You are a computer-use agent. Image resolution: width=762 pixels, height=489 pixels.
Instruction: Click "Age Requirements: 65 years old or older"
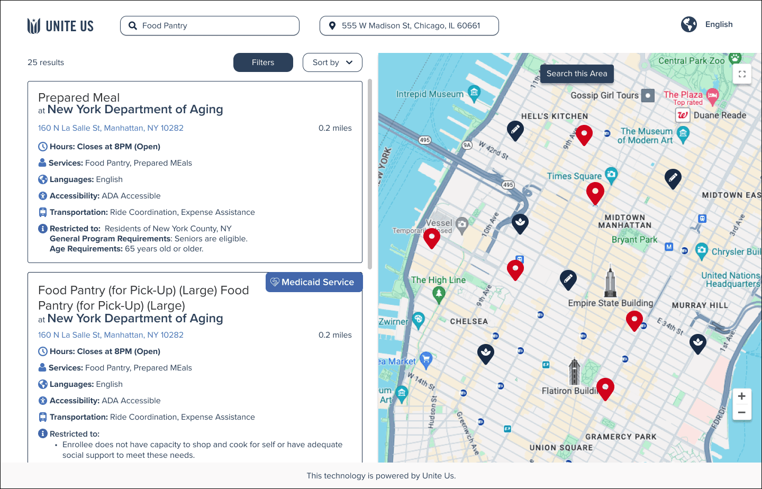(x=126, y=249)
